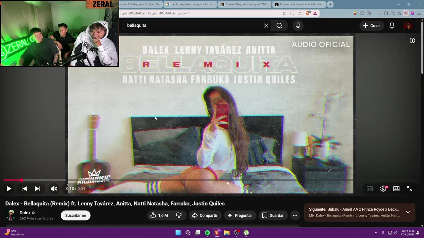The height and width of the screenshot is (238, 424).
Task: Open Brave Rewards triangle icon
Action: (315, 13)
